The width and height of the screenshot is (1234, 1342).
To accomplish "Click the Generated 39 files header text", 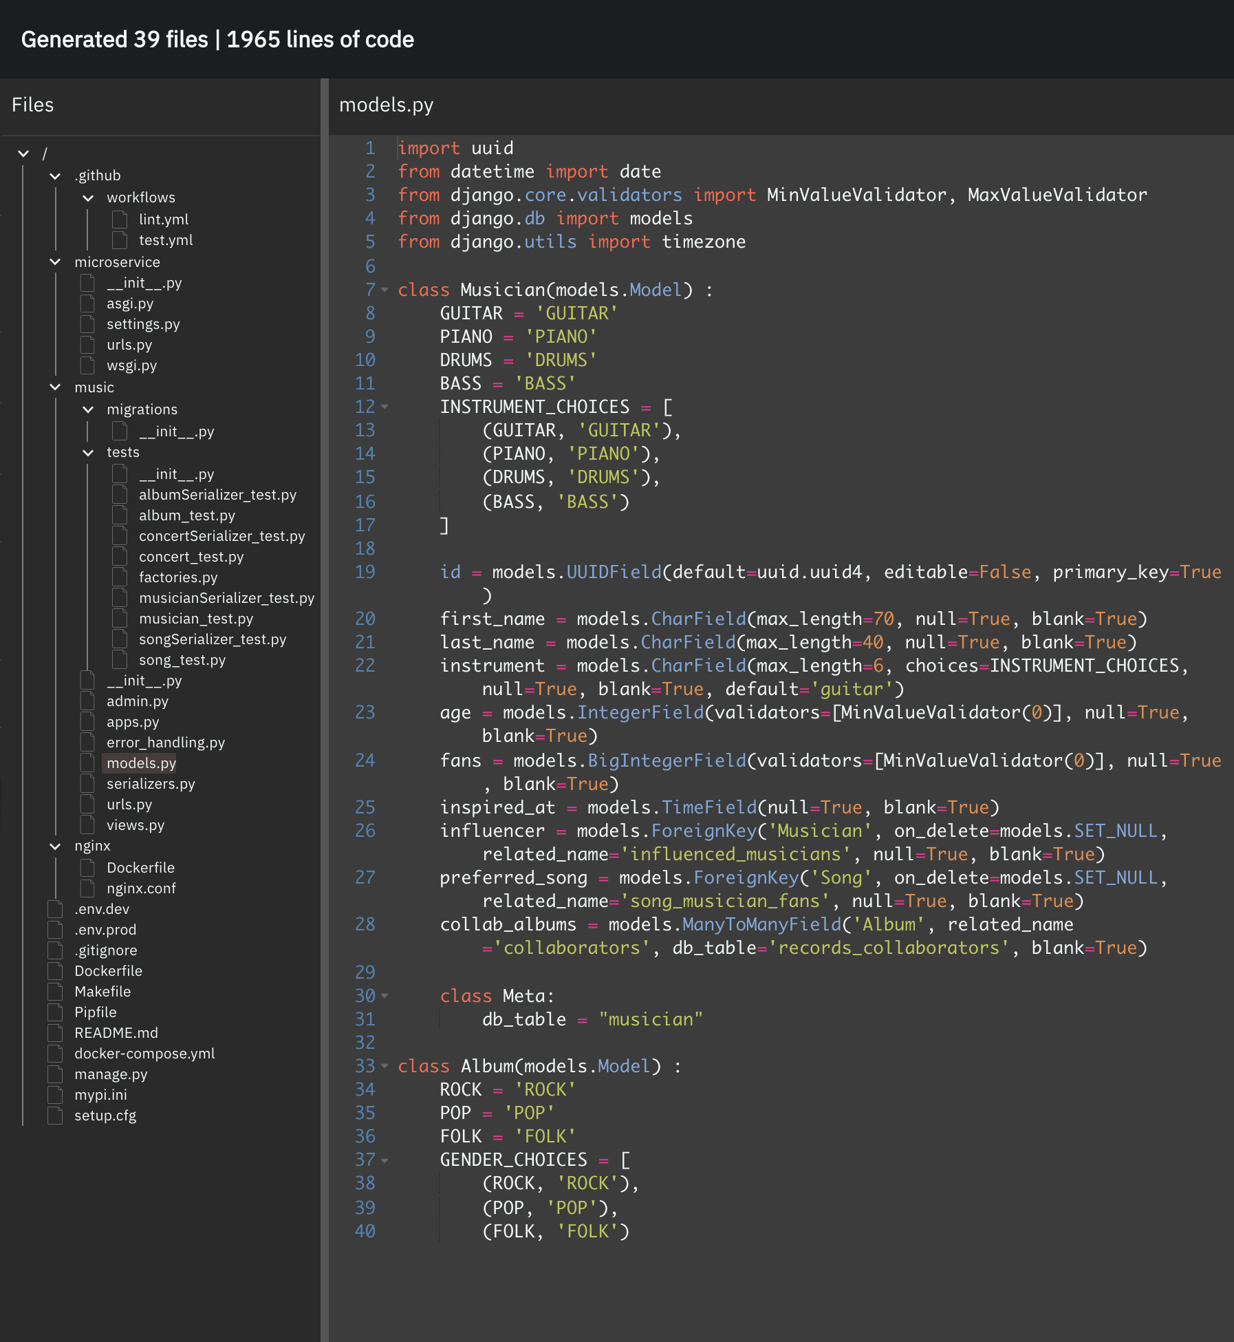I will (x=217, y=39).
